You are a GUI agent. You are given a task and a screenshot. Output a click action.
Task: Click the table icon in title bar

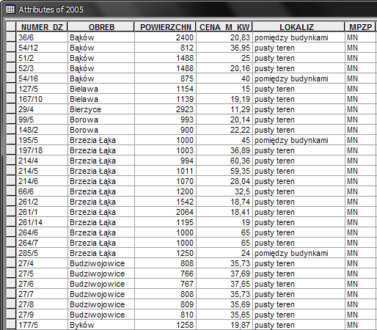(x=10, y=10)
